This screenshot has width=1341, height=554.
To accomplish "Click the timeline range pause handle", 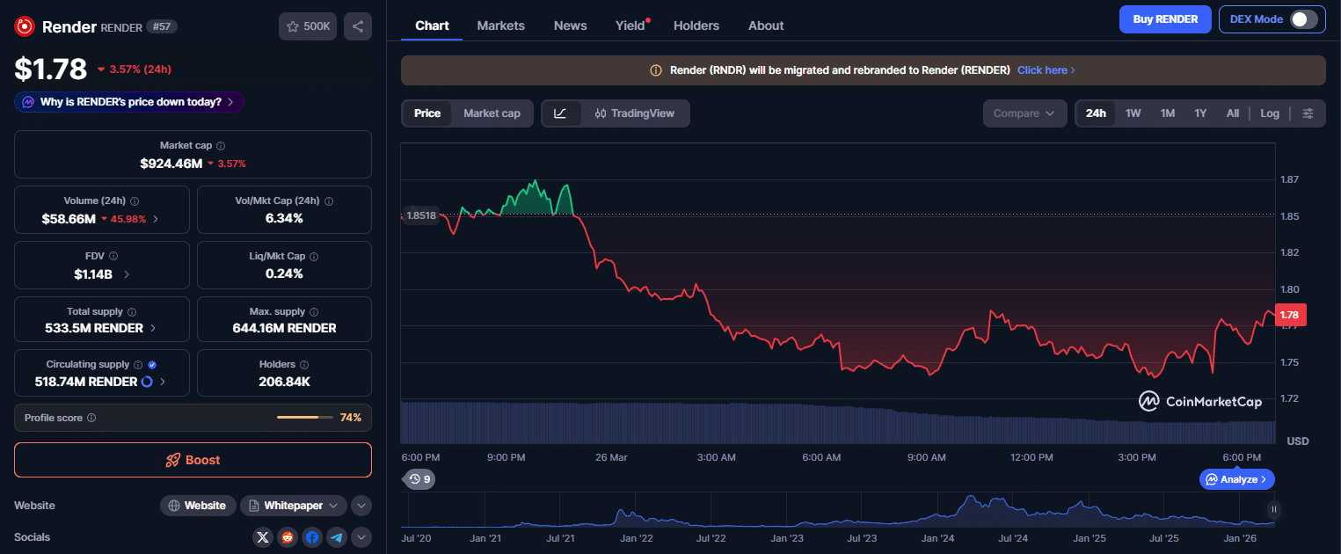I will 1273,509.
